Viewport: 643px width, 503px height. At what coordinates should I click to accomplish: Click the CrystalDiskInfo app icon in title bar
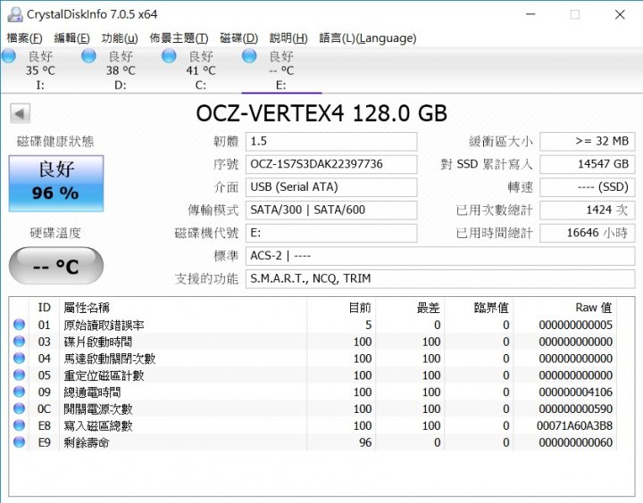pyautogui.click(x=15, y=14)
